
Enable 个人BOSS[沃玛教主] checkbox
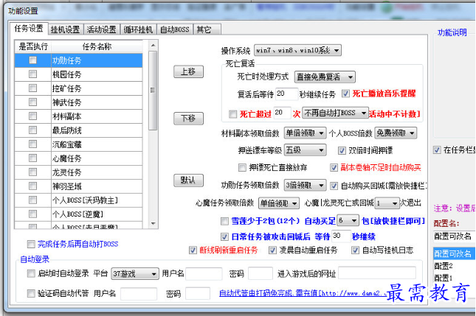point(32,200)
